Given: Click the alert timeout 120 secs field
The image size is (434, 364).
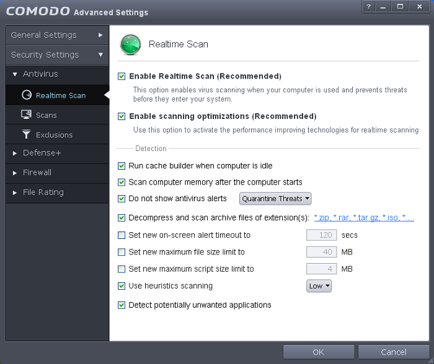Looking at the screenshot, I should click(321, 235).
